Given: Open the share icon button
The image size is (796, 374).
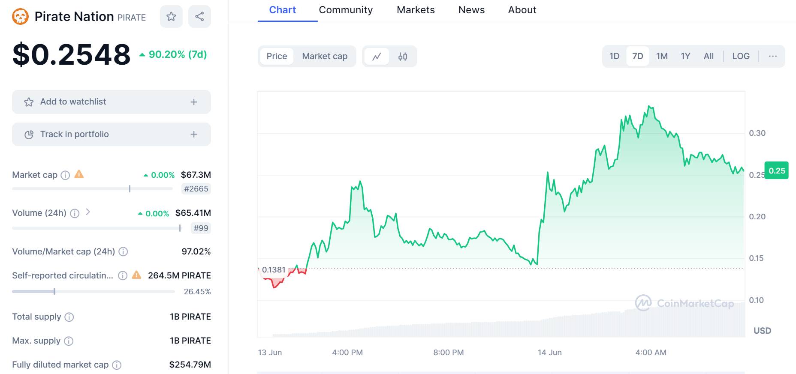Looking at the screenshot, I should [x=199, y=17].
